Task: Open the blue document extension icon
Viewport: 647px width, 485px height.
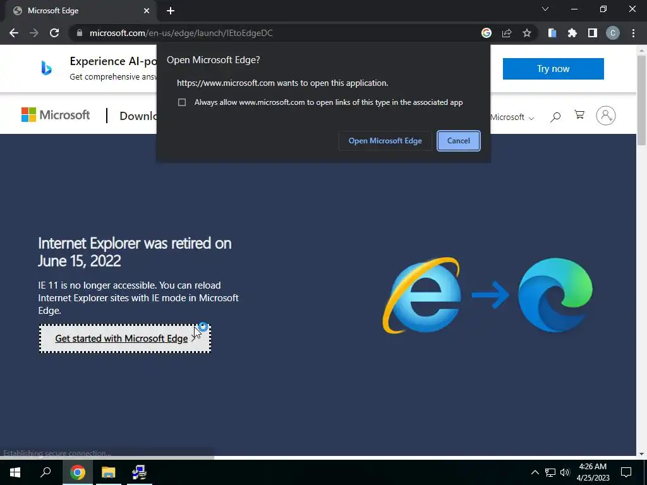Action: point(552,33)
